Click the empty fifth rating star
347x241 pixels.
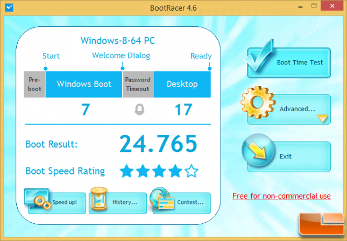191,171
